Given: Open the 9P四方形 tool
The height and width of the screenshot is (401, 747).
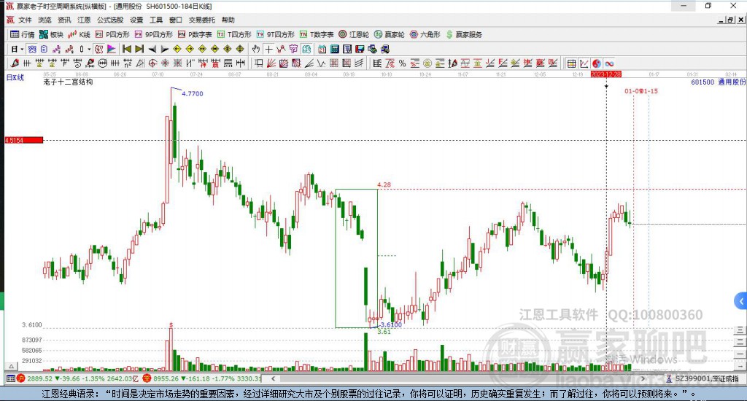Looking at the screenshot, I should click(153, 34).
